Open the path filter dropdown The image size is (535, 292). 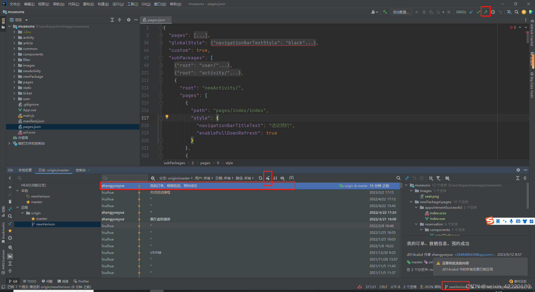[x=245, y=178]
